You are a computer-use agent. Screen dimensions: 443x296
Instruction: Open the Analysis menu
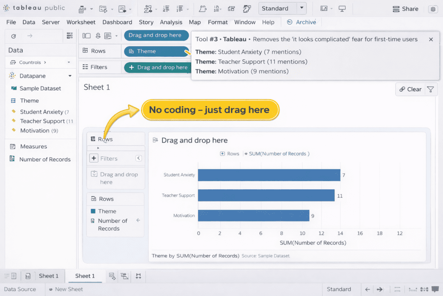tap(171, 22)
